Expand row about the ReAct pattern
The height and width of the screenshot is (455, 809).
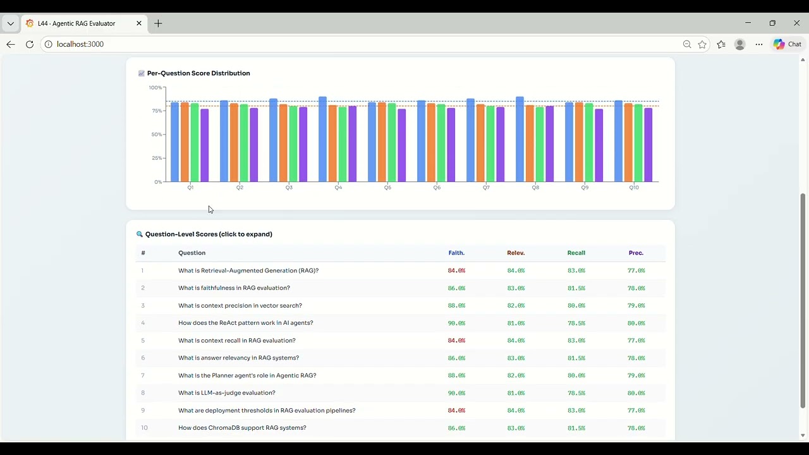click(x=401, y=323)
